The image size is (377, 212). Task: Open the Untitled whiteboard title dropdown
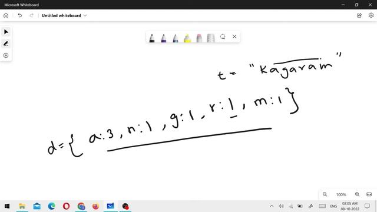coord(85,16)
